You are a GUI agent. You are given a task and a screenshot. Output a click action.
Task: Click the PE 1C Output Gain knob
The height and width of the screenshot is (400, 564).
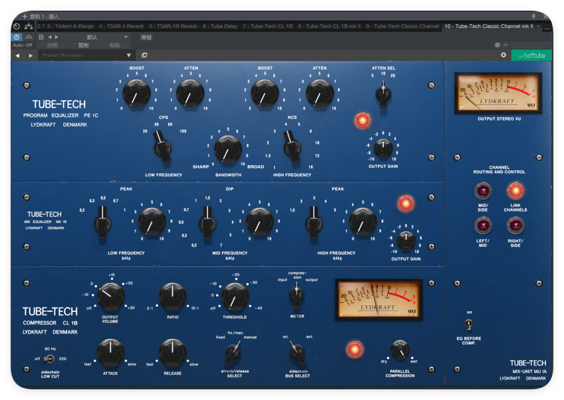383,148
